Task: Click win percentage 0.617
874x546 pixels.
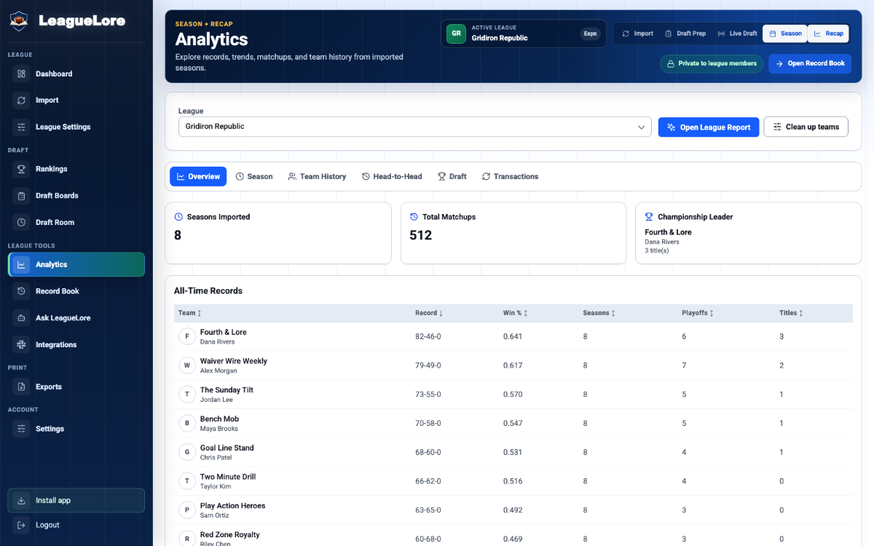Action: click(513, 365)
